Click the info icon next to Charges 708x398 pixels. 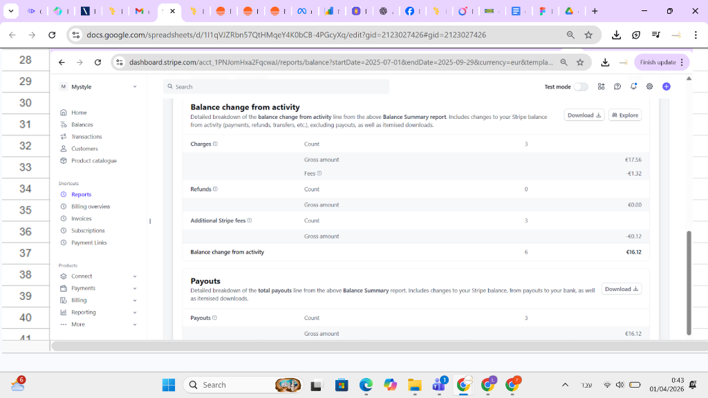tap(216, 144)
